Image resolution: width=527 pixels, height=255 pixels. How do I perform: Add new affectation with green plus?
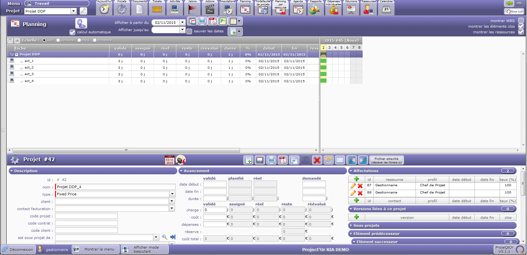point(356,179)
